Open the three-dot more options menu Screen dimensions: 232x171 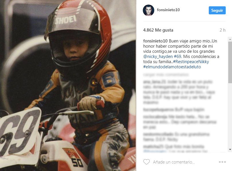(x=222, y=162)
